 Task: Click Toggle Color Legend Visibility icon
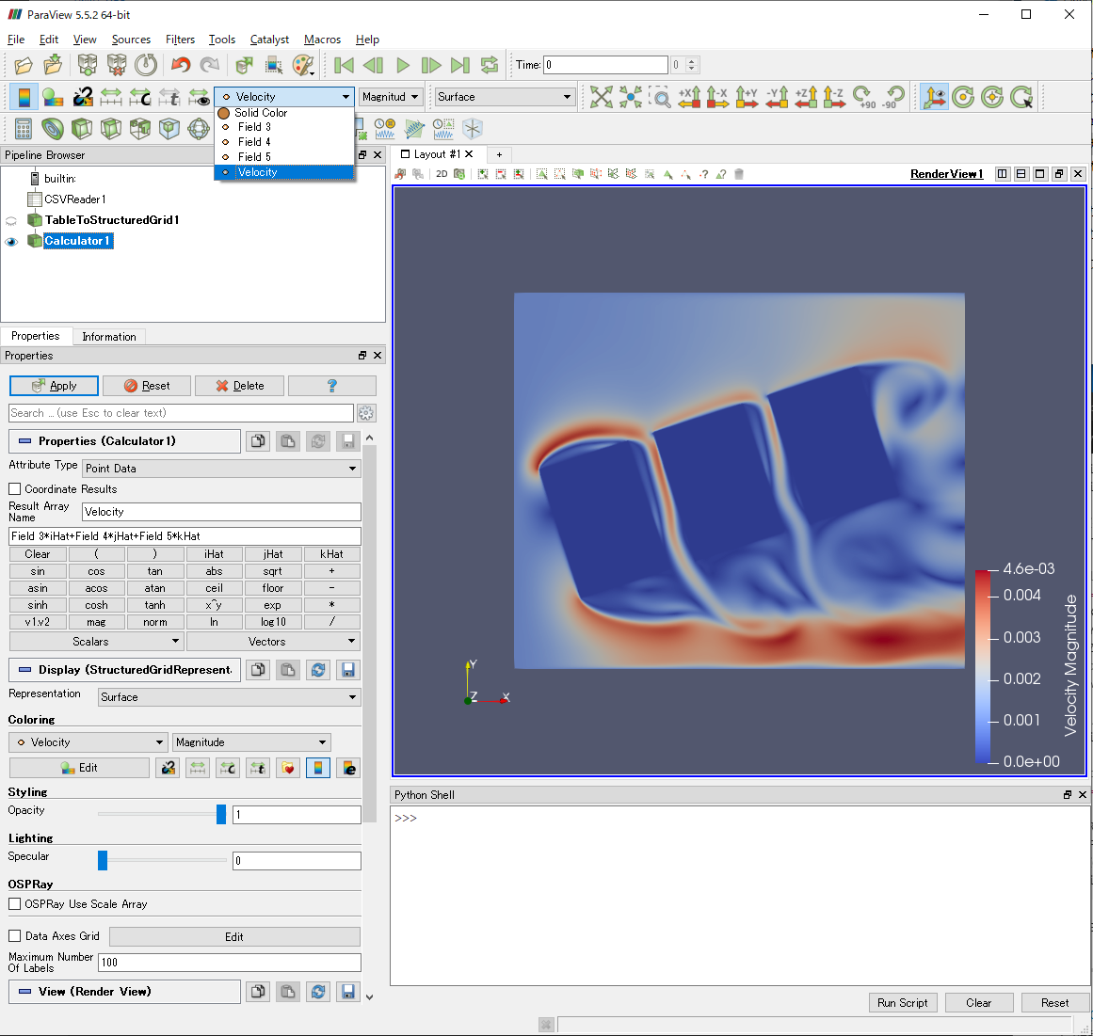pyautogui.click(x=24, y=97)
